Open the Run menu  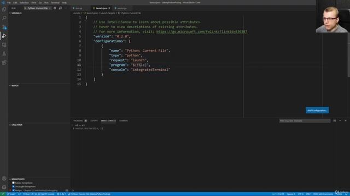coord(46,3)
